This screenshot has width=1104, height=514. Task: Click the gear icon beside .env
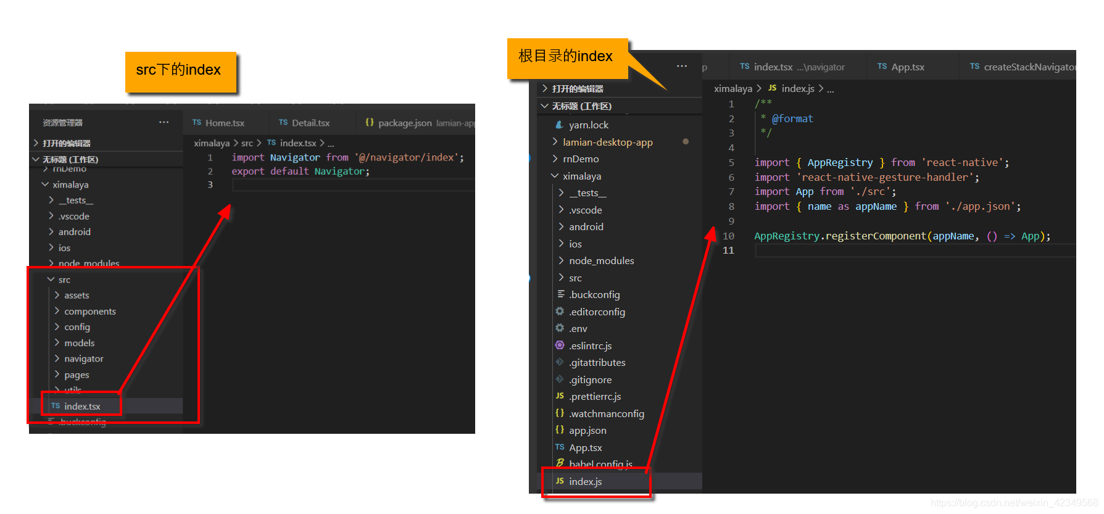pyautogui.click(x=560, y=328)
